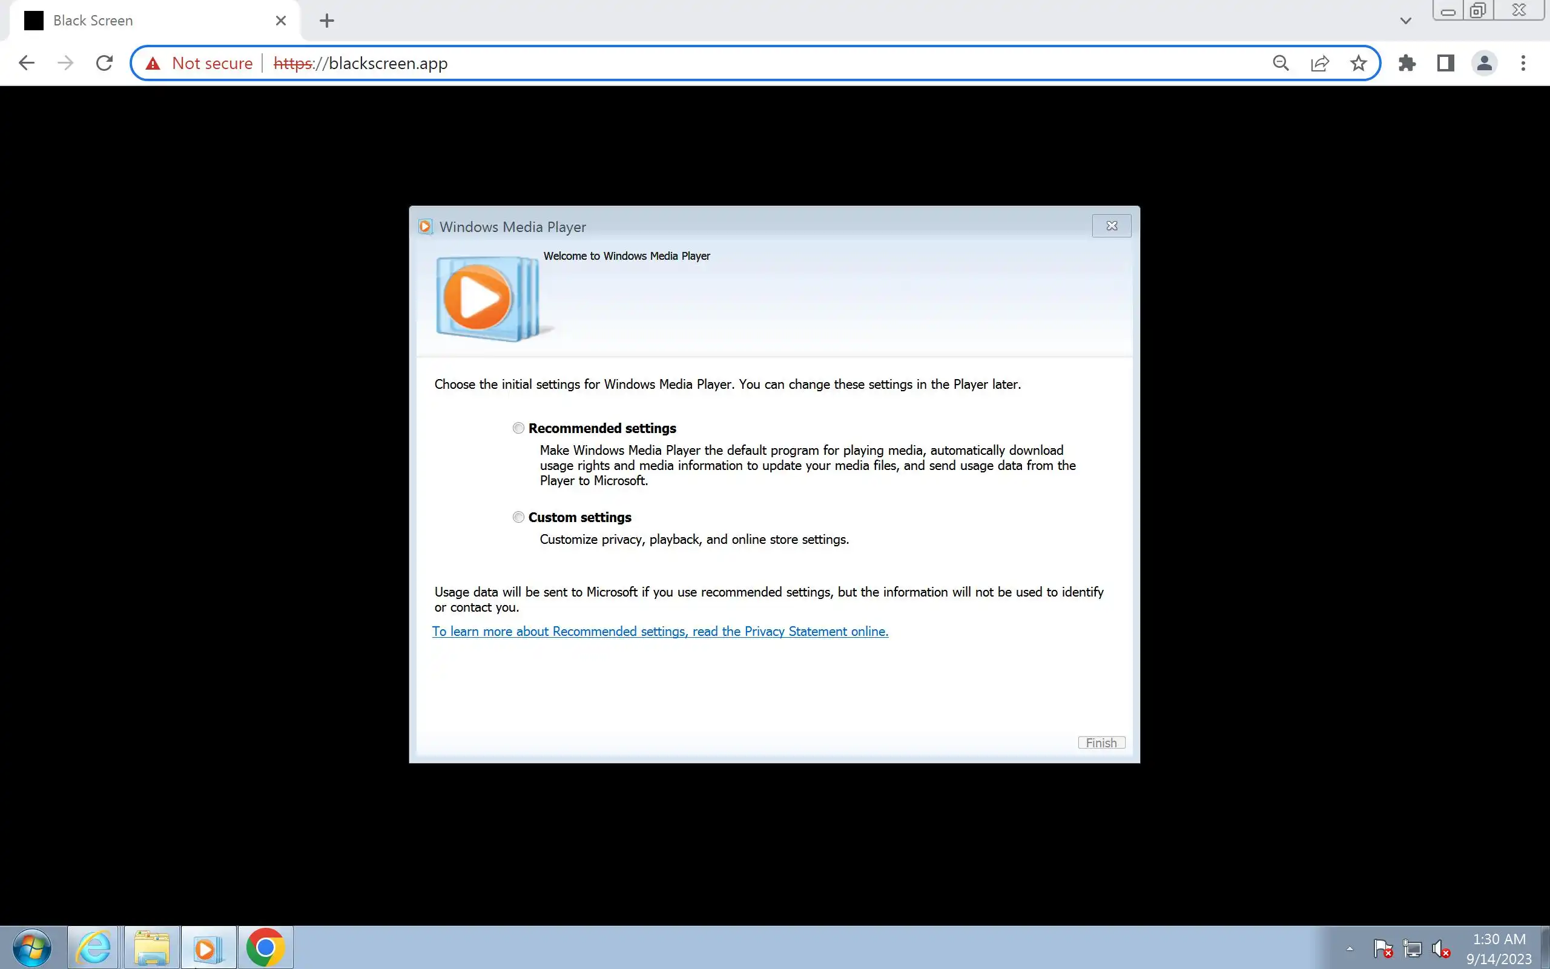This screenshot has height=969, width=1550.
Task: Go back using the browser back arrow
Action: (26, 63)
